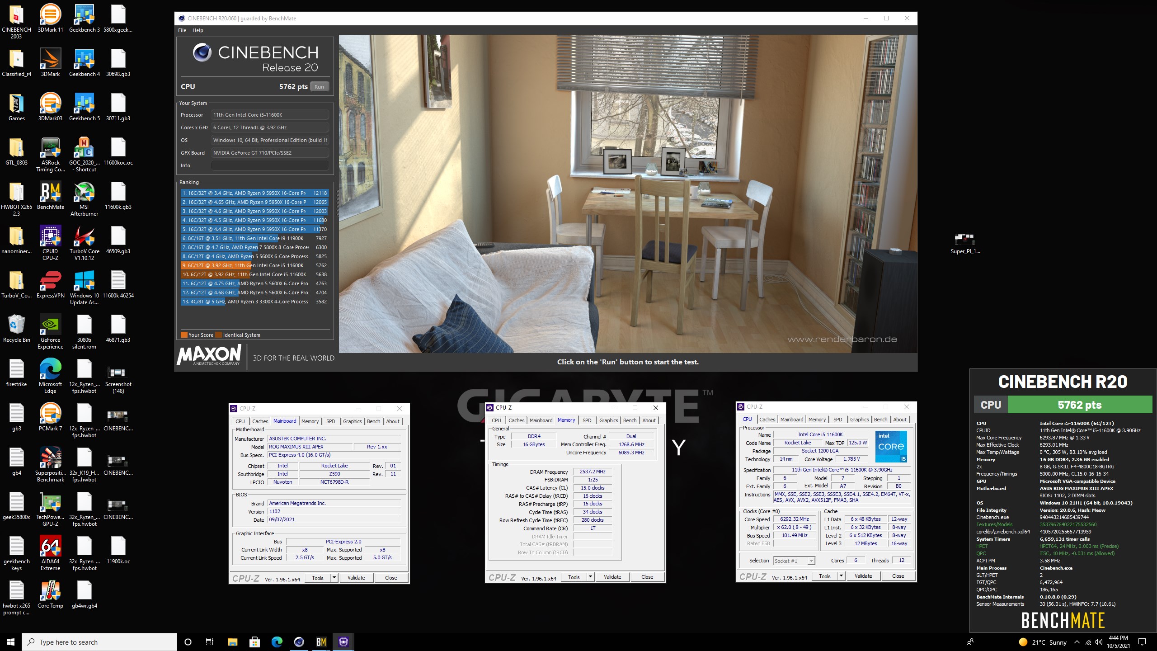The width and height of the screenshot is (1157, 651).
Task: Select ranking row 1 scoring 12118
Action: (x=254, y=193)
